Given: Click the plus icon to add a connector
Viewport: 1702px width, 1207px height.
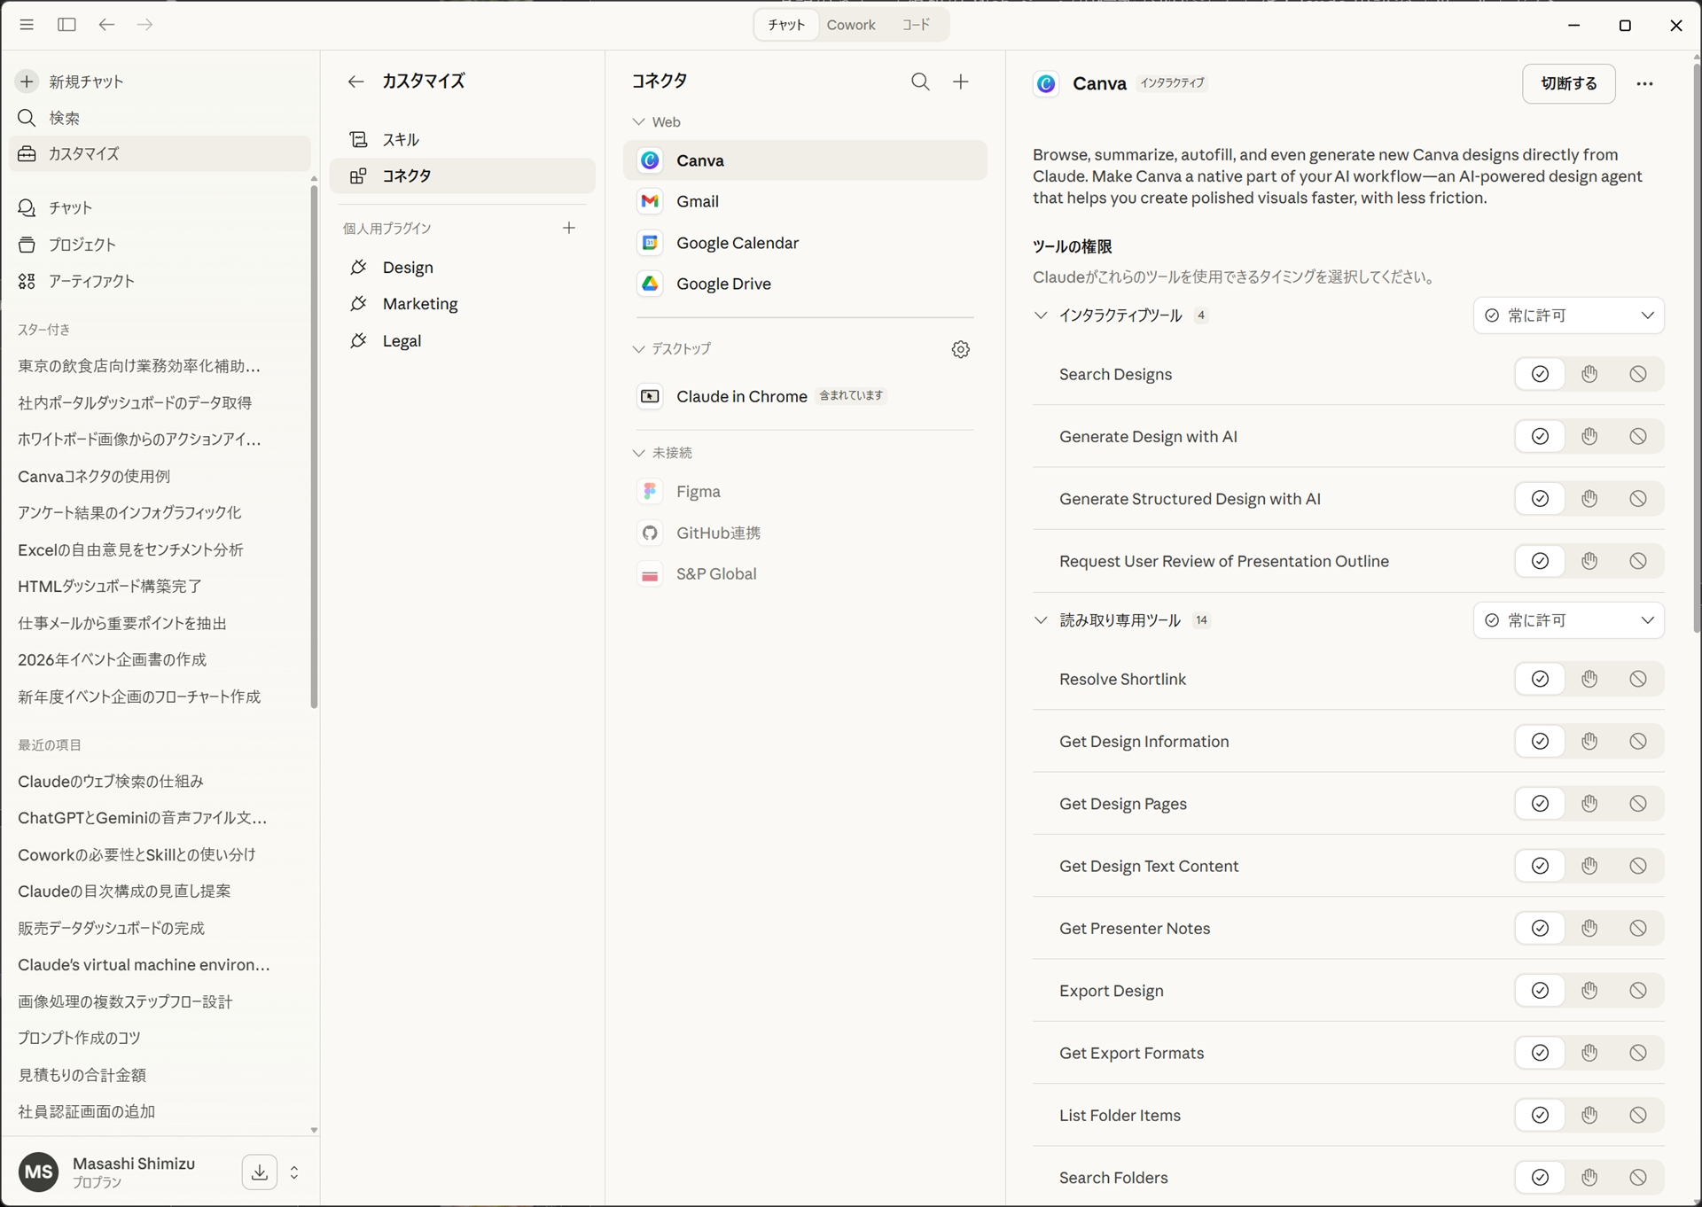Looking at the screenshot, I should coord(961,82).
